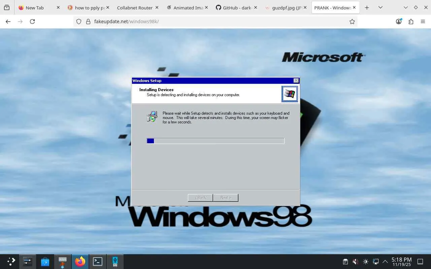
Task: Switch to the GitHub tab
Action: (237, 8)
